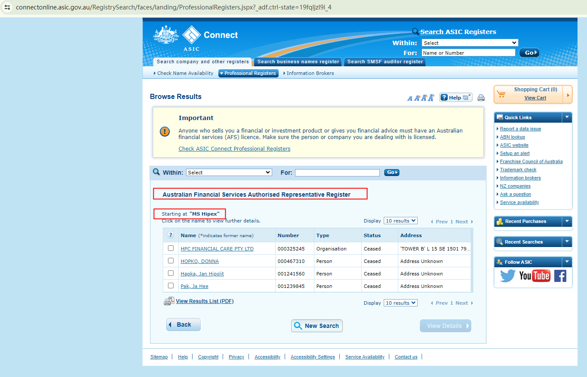The width and height of the screenshot is (587, 377).
Task: Select the smallest font size A icon
Action: 410,99
